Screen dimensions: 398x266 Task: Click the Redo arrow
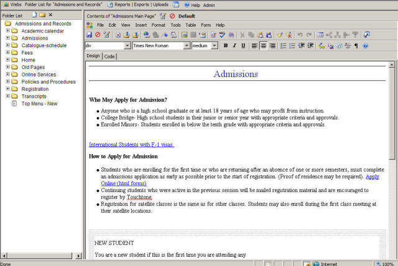point(308,35)
